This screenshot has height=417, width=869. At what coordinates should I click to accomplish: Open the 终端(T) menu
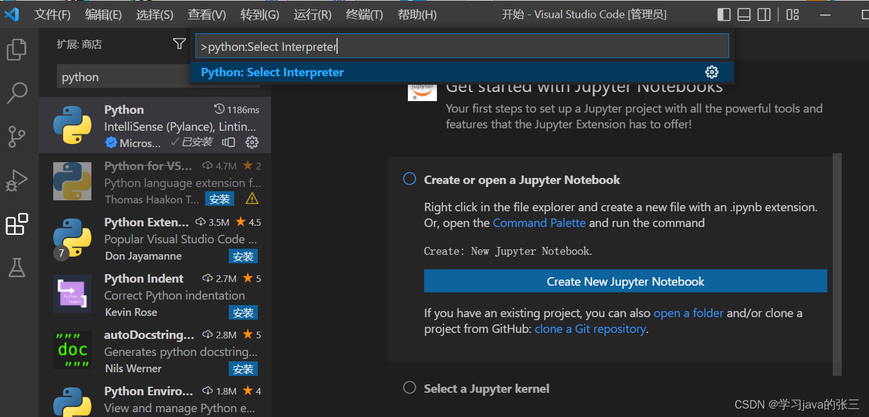point(364,15)
